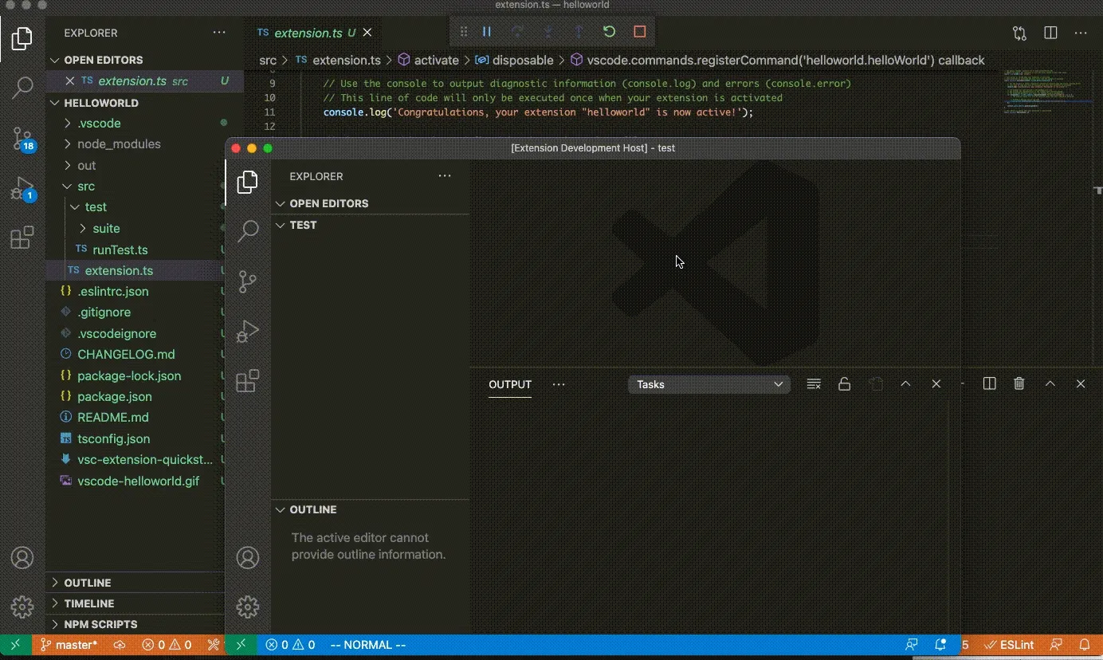Toggle output scroll lock icon
The height and width of the screenshot is (660, 1103).
(x=844, y=384)
